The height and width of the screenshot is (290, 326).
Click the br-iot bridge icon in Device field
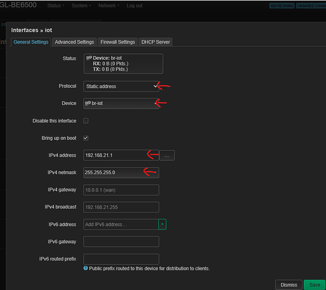[88, 103]
